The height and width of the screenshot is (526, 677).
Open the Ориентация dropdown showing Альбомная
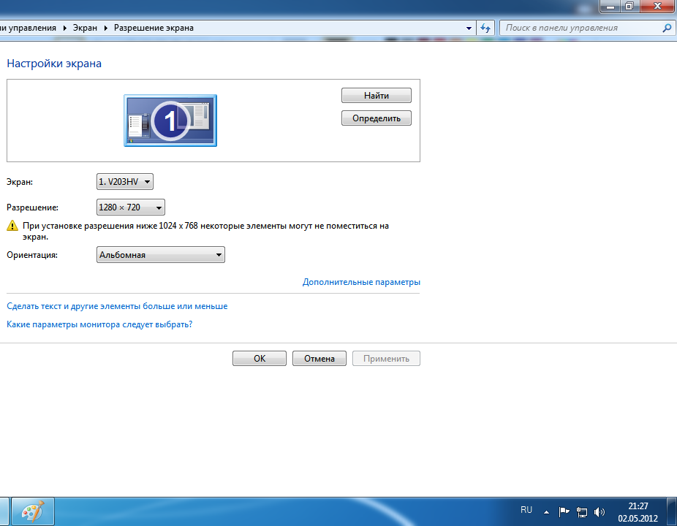(x=161, y=254)
